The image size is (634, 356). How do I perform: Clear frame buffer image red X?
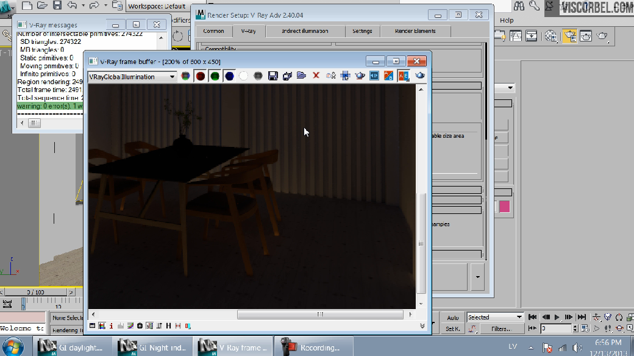(x=316, y=76)
